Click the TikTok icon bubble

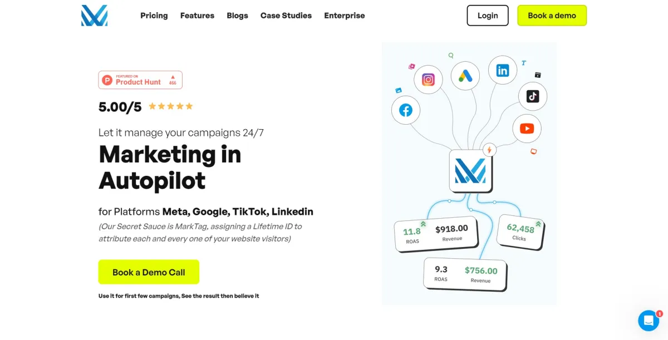click(533, 96)
